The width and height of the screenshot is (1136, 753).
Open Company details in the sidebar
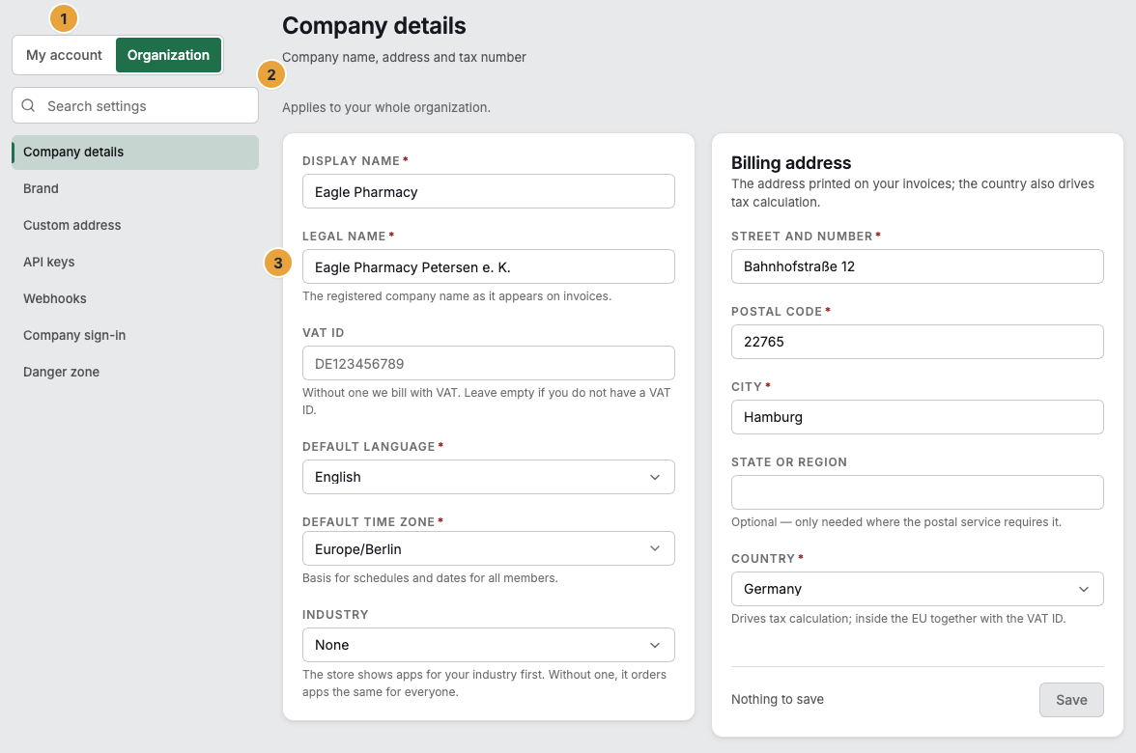pyautogui.click(x=135, y=153)
